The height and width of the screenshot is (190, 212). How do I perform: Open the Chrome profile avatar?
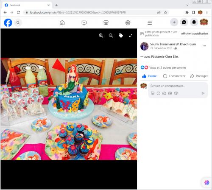(x=200, y=12)
